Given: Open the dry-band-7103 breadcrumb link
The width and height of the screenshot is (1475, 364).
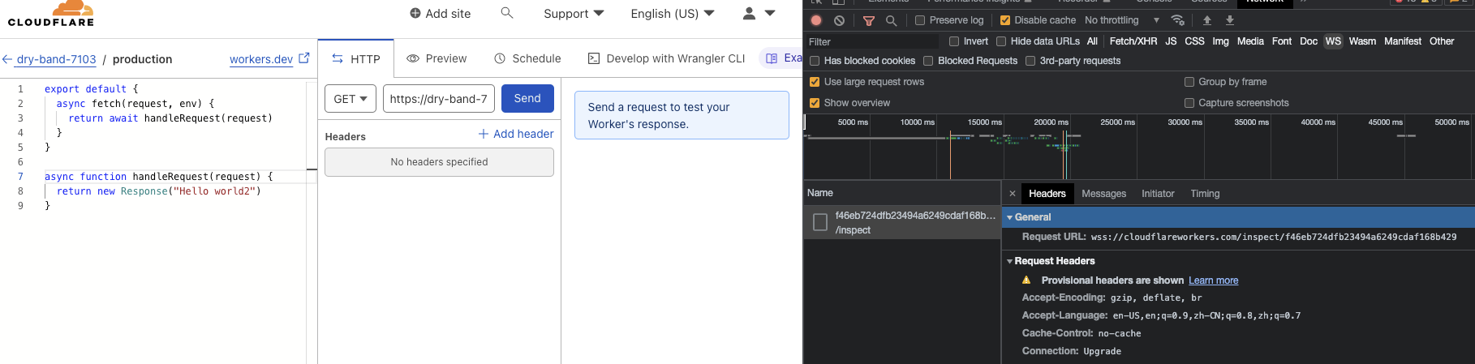Looking at the screenshot, I should pos(57,59).
